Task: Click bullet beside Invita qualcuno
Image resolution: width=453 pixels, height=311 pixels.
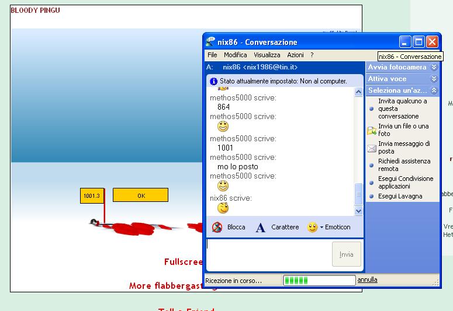Action: pos(372,109)
